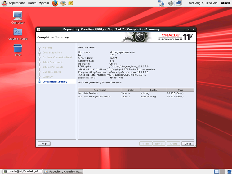This screenshot has width=232, height=174.
Task: Open the GNOME foot Applications icon
Action: 4,3
